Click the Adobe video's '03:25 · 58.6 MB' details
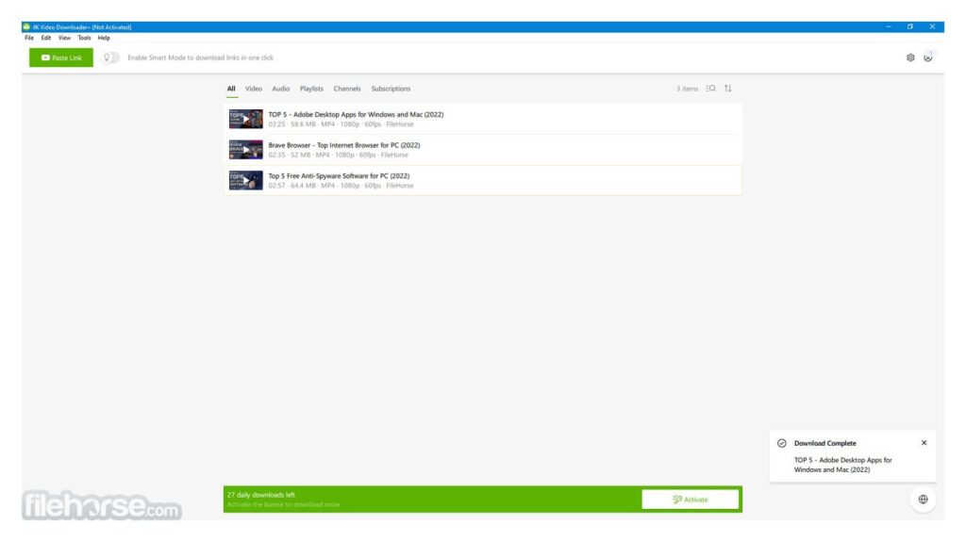 point(341,124)
